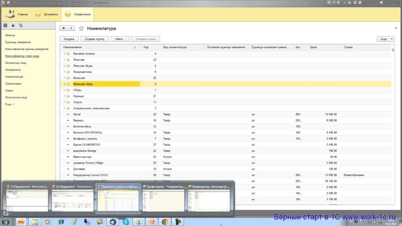The width and height of the screenshot is (402, 226).
Task: Select the джемпер Tommy Hilfiger row
Action: tap(225, 163)
